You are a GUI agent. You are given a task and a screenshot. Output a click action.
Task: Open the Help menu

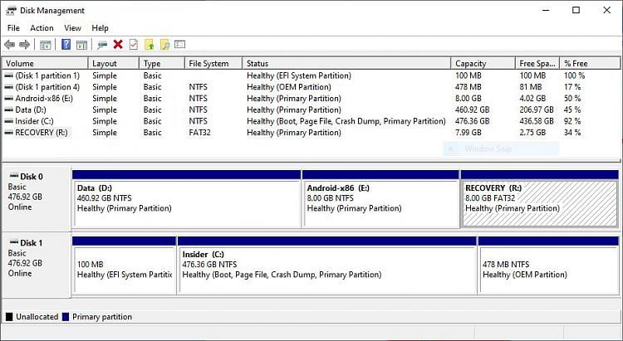pyautogui.click(x=101, y=27)
